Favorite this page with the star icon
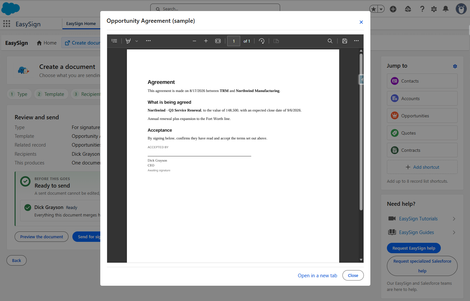 pos(374,9)
